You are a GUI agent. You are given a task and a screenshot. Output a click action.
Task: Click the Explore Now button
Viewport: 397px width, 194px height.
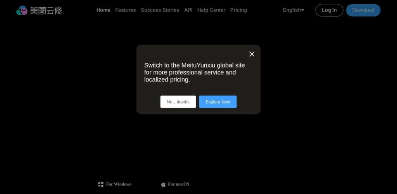[218, 102]
